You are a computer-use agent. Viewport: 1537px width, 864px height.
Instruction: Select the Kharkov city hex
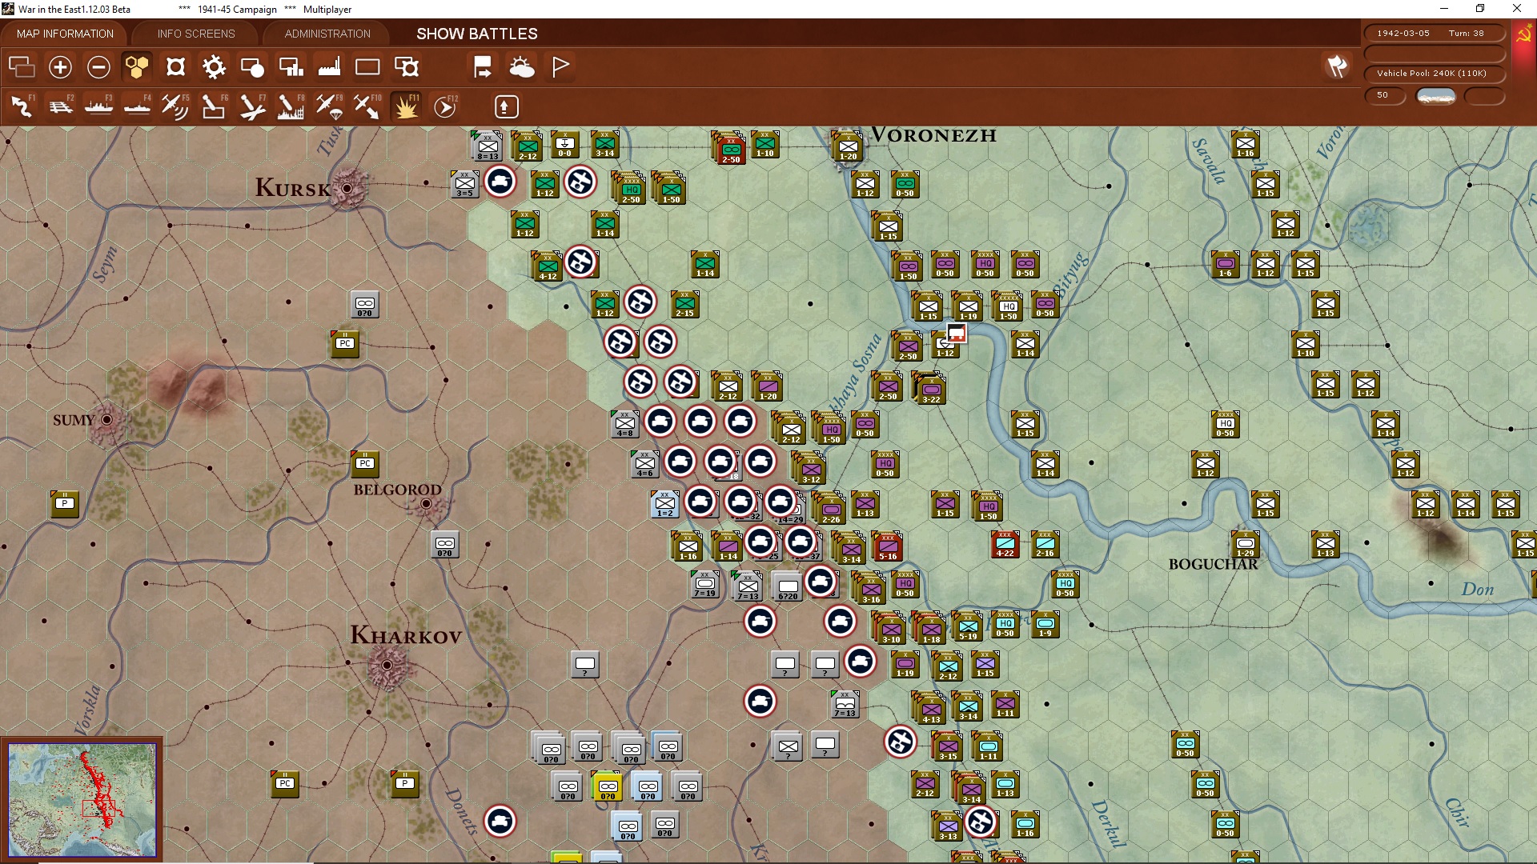click(387, 665)
